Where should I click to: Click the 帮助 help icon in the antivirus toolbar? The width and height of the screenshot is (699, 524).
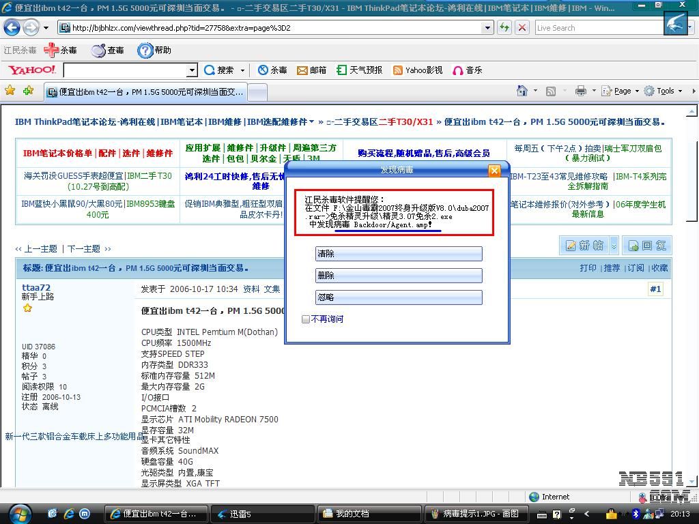point(145,50)
